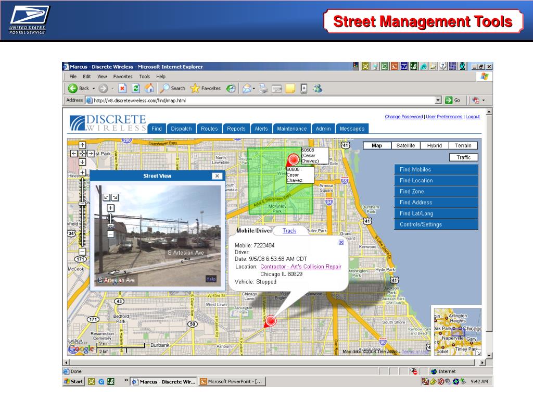Open the Search magnifier in the toolbar
The image size is (533, 400).
click(x=165, y=89)
